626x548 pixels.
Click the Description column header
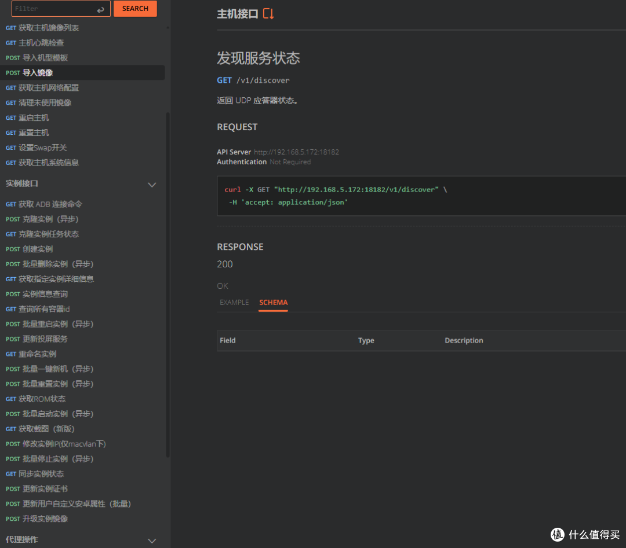[464, 340]
